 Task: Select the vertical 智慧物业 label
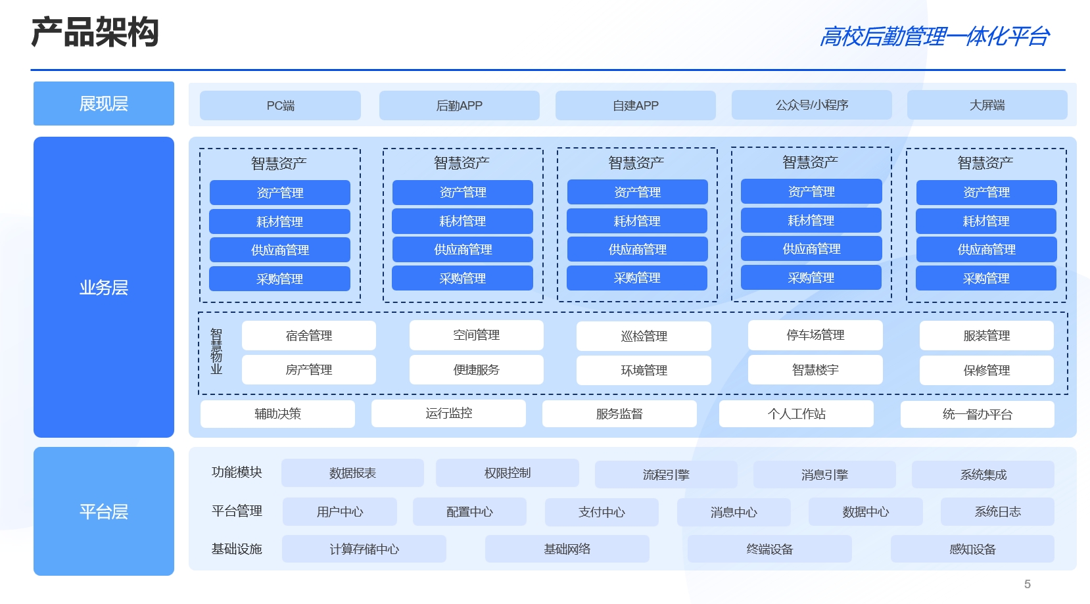(216, 352)
